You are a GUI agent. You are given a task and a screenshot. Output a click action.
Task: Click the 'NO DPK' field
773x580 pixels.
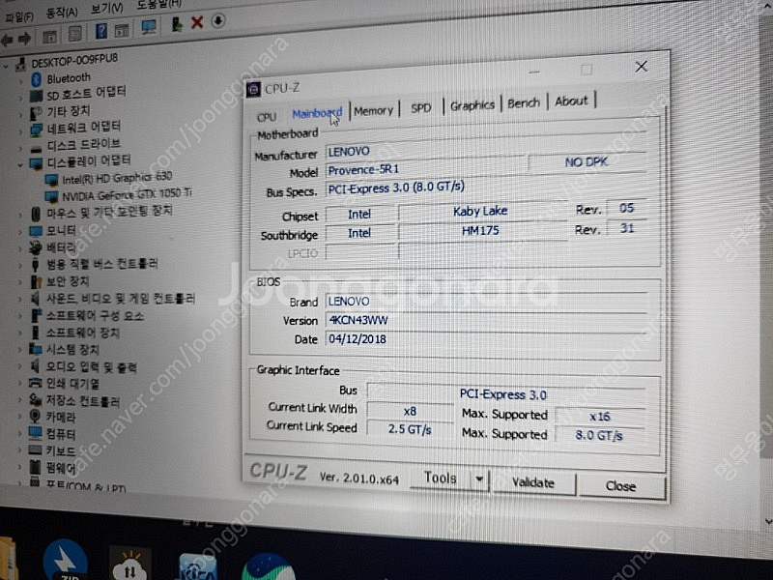point(587,161)
